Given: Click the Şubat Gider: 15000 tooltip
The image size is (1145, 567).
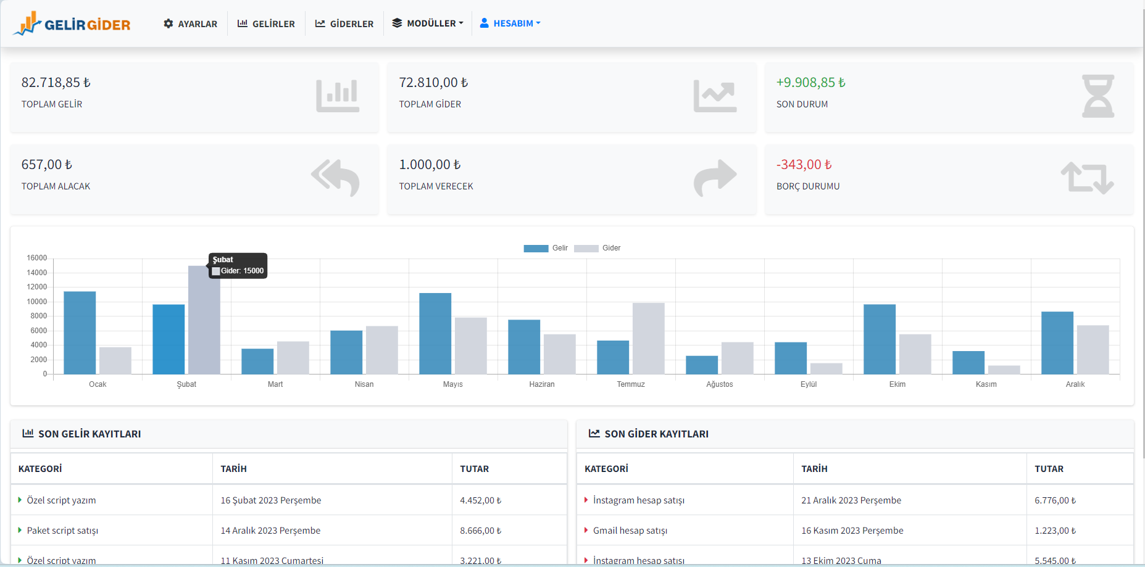Looking at the screenshot, I should click(238, 265).
